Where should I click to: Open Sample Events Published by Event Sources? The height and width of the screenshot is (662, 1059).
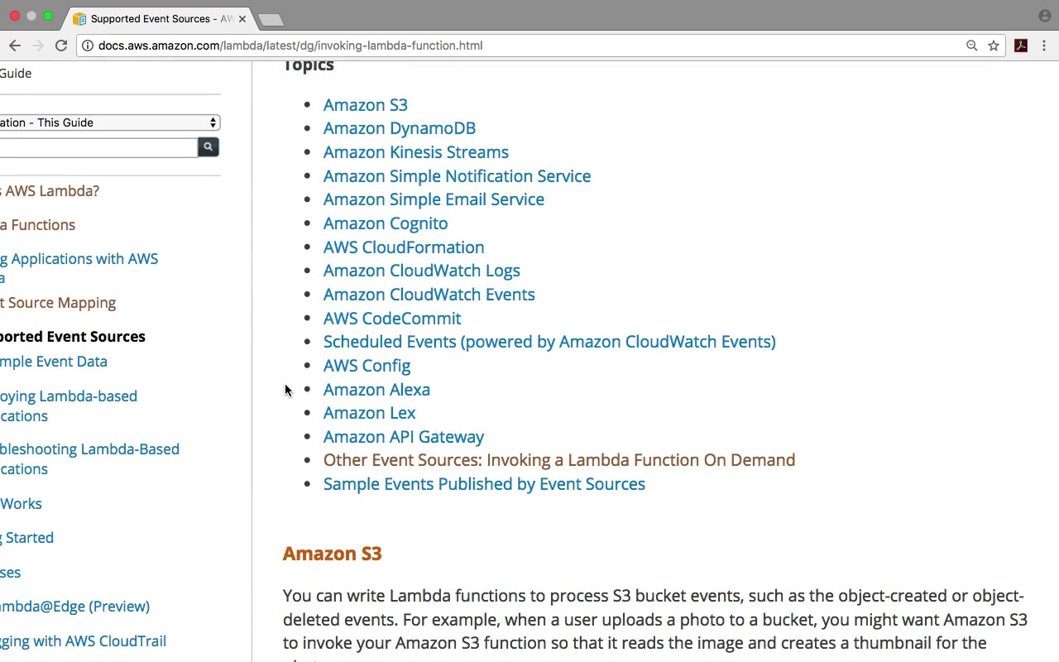[484, 484]
